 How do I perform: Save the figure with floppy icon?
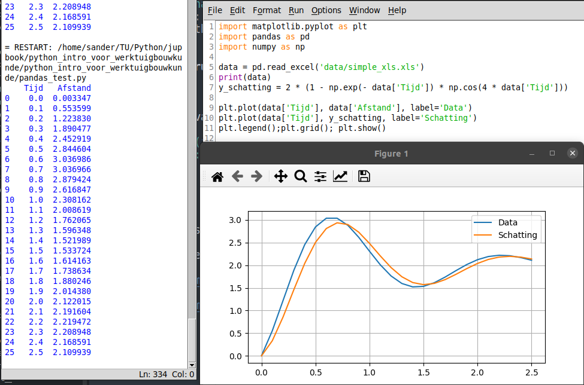364,176
